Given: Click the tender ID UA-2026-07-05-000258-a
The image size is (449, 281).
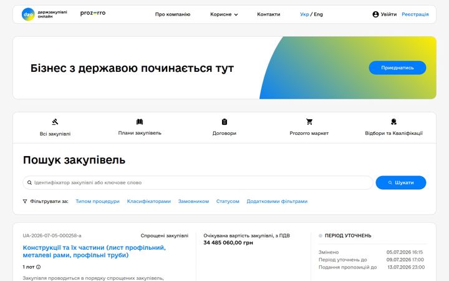Looking at the screenshot, I should (52, 235).
